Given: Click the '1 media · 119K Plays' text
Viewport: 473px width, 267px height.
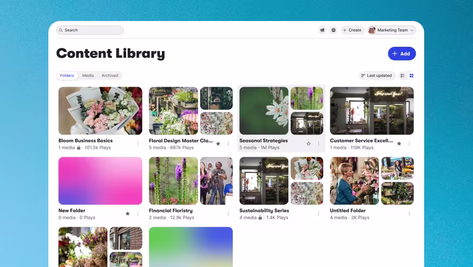Looking at the screenshot, I should click(x=352, y=148).
